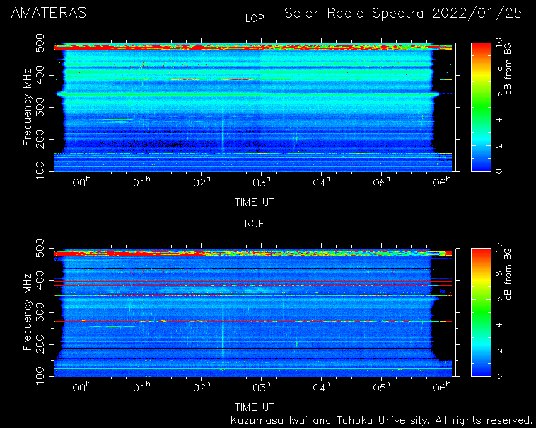This screenshot has height=428, width=536.
Task: Click the Frequency MHz axis label of RCP
Action: [27, 312]
